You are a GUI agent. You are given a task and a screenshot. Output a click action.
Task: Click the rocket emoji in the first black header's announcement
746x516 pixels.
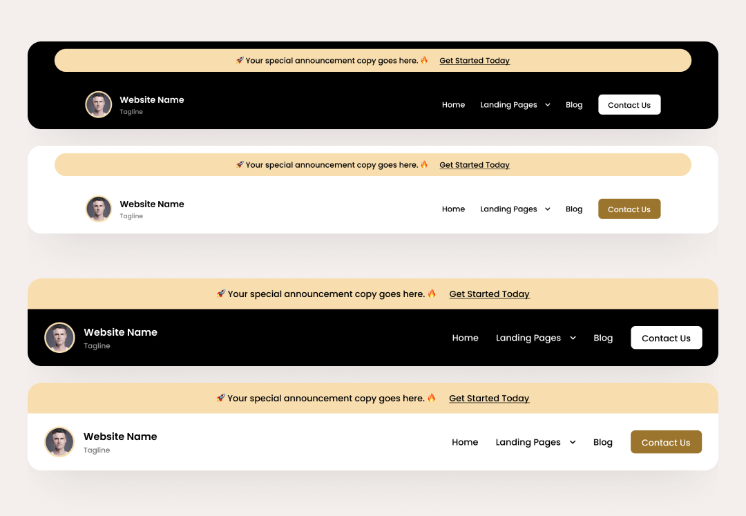(240, 60)
